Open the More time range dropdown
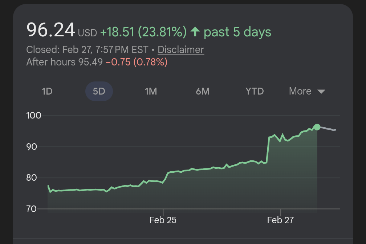This screenshot has width=366, height=244. tap(300, 91)
